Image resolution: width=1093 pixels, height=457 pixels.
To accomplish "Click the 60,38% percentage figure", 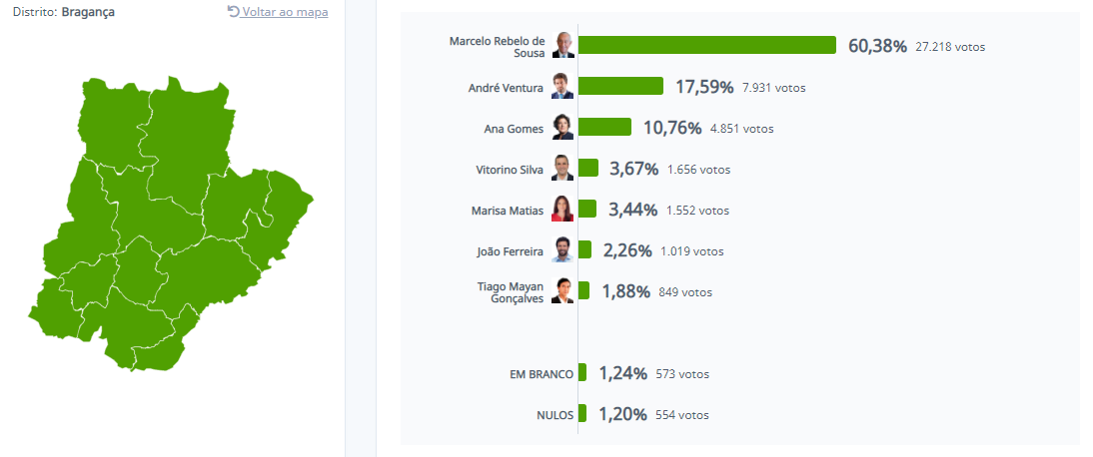I will (877, 46).
